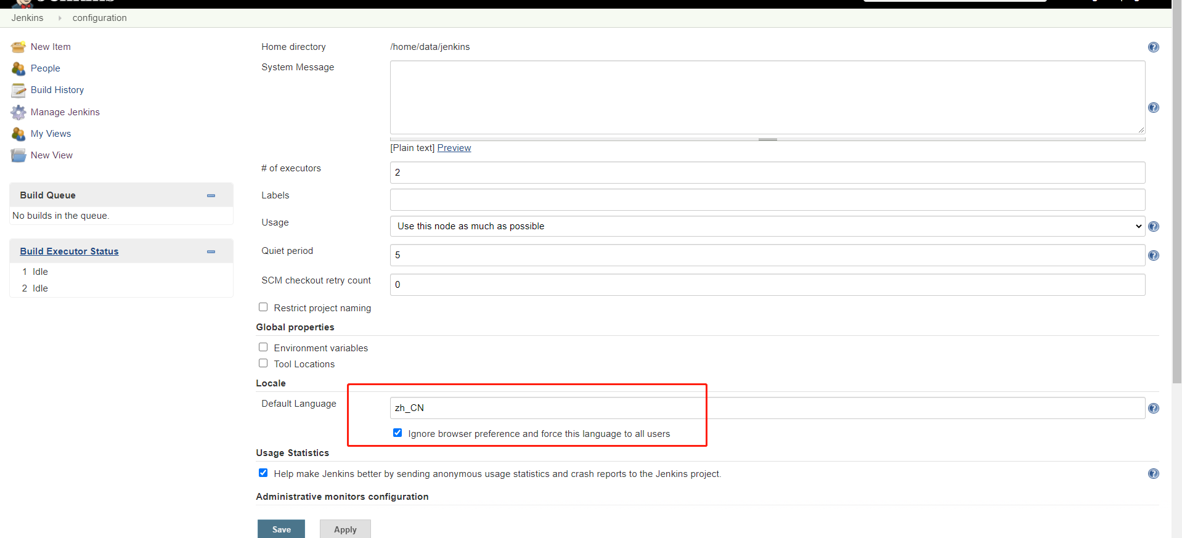Go to Jenkins breadcrumb
Image resolution: width=1182 pixels, height=538 pixels.
click(27, 18)
